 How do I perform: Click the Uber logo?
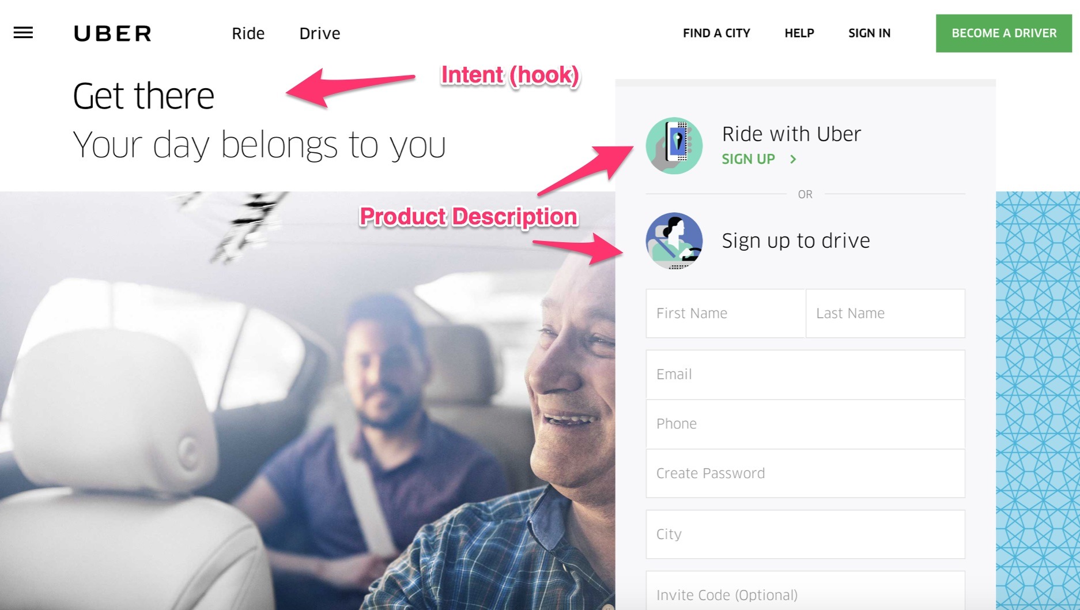click(113, 33)
